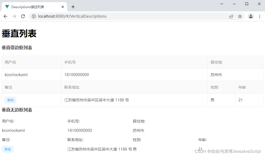Click 联系地址 header cell in bordered table
This screenshot has height=156, width=265.
pos(134,87)
